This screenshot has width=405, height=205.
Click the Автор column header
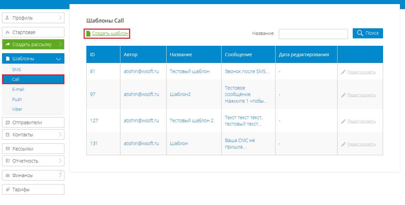[143, 55]
